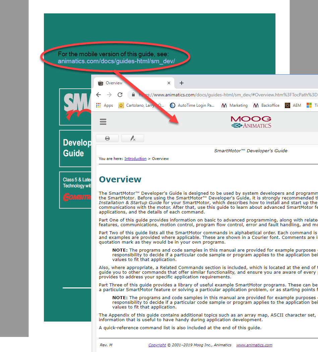Open the AEM bookmark
Screen dimensions: 318x352
(x=293, y=105)
